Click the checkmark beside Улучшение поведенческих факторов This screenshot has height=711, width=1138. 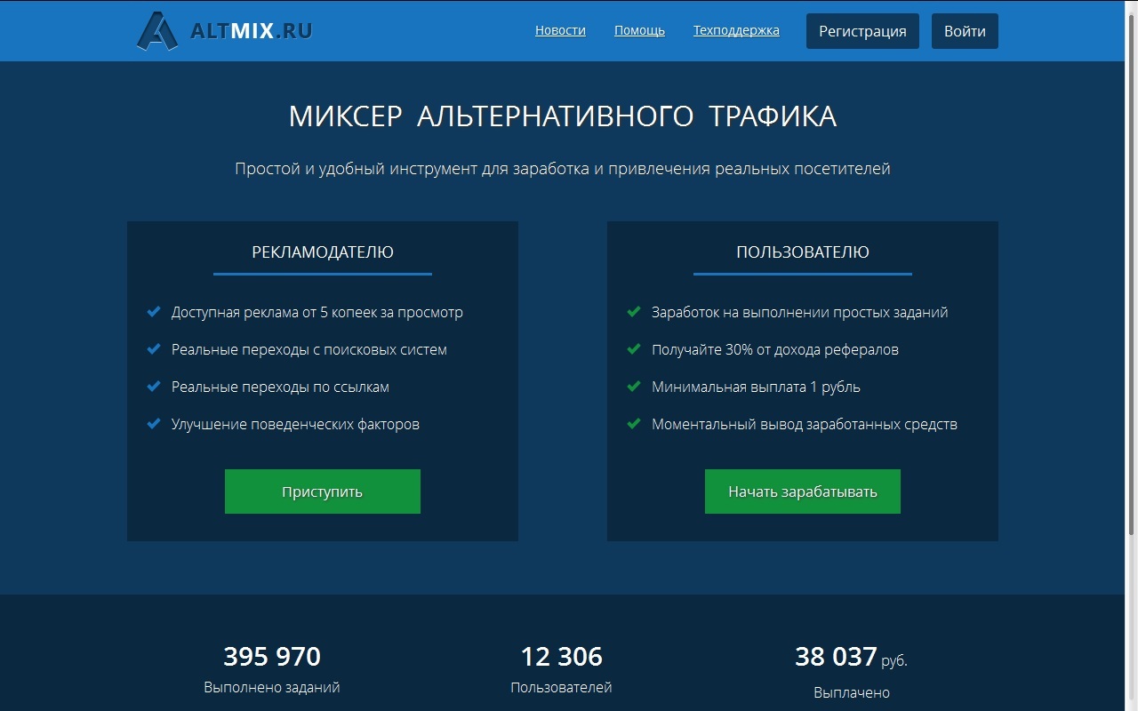click(x=153, y=424)
